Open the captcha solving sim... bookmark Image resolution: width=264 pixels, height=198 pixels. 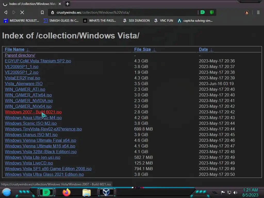[195, 21]
